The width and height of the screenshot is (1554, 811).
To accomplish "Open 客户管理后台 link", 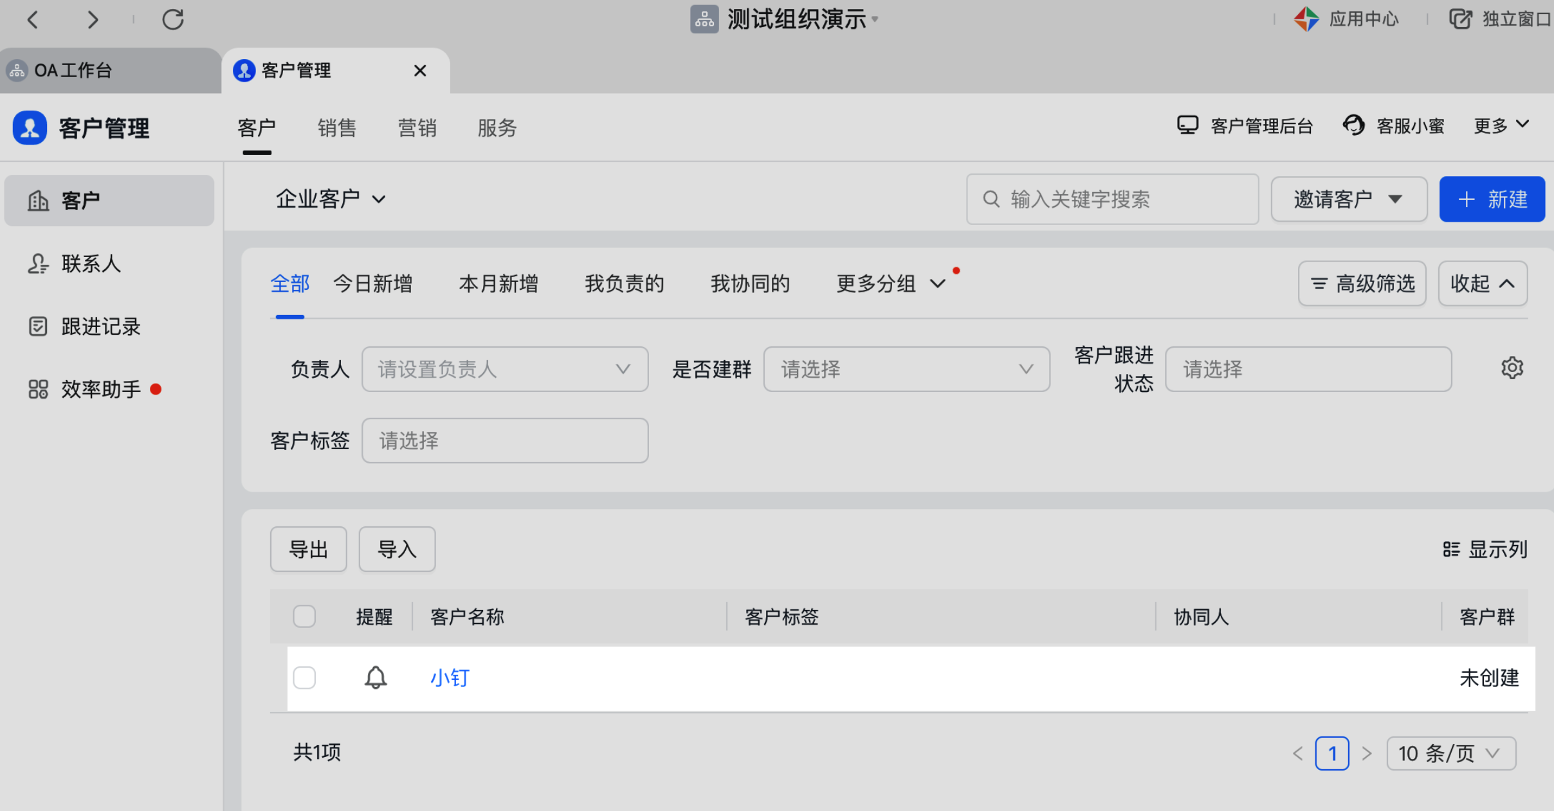I will tap(1245, 126).
